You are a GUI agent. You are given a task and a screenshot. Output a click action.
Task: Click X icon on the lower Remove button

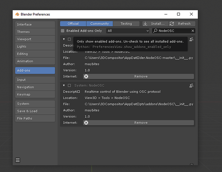pos(86,123)
